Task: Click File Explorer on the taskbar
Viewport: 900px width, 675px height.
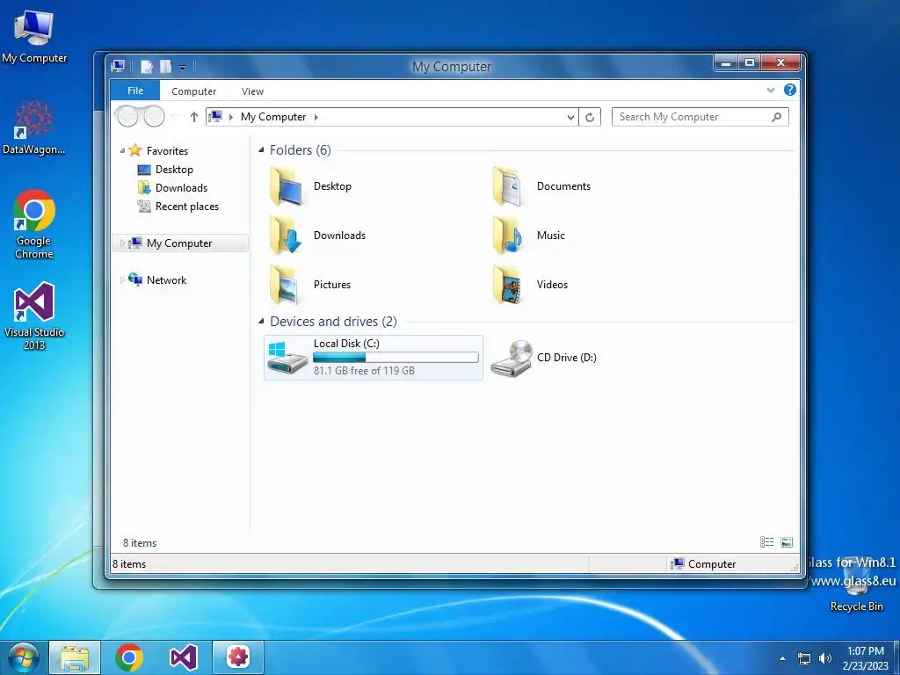Action: (75, 657)
